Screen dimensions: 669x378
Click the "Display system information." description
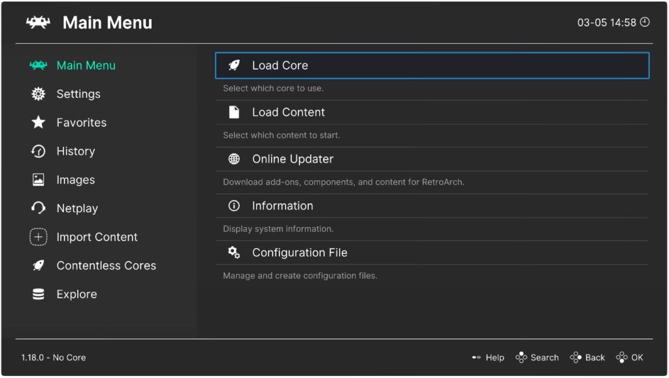click(278, 229)
